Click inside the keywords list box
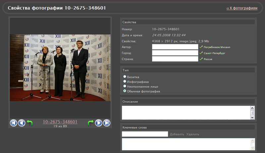Screen dimensions: 265x153 (x=186, y=144)
